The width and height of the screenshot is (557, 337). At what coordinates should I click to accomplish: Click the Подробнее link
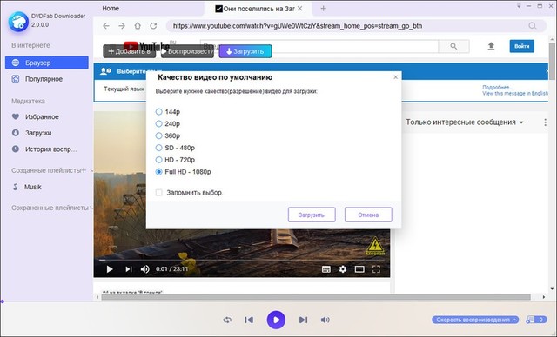[497, 87]
